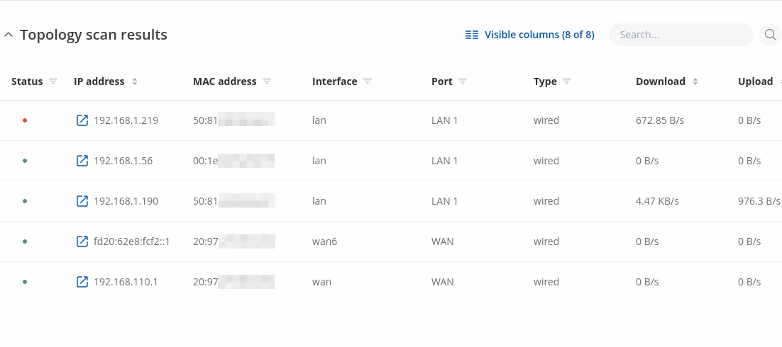The height and width of the screenshot is (347, 782).
Task: Open external link icon for 192.168.110.1
Action: 82,282
